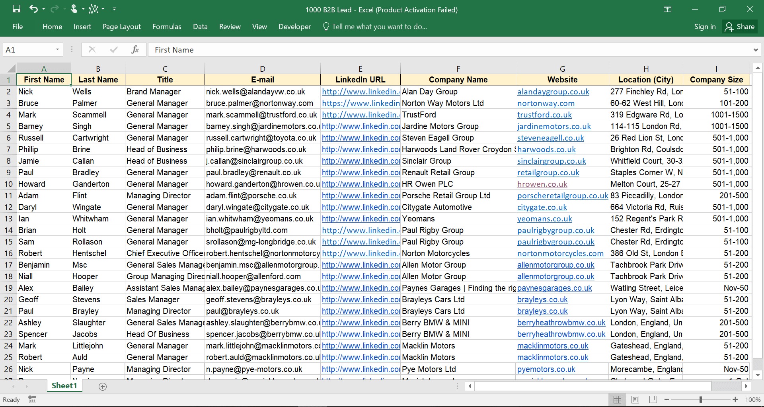The image size is (764, 407).
Task: Click the Sign in link
Action: point(704,27)
